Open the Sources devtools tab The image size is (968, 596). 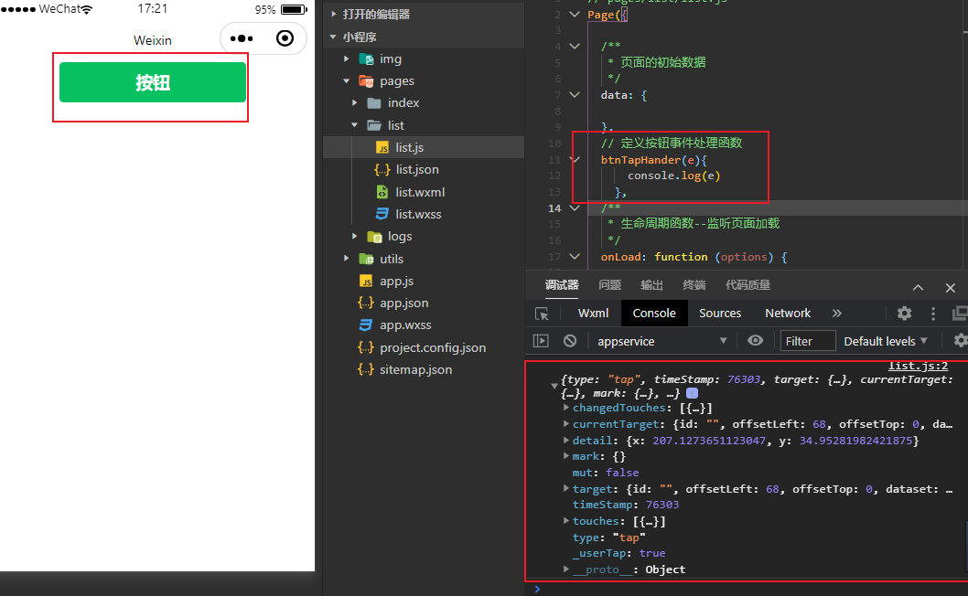point(720,314)
